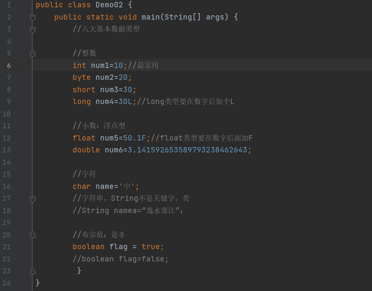This screenshot has width=372, height=291.
Task: Click the fold end marker at line 23
Action: tap(33, 271)
